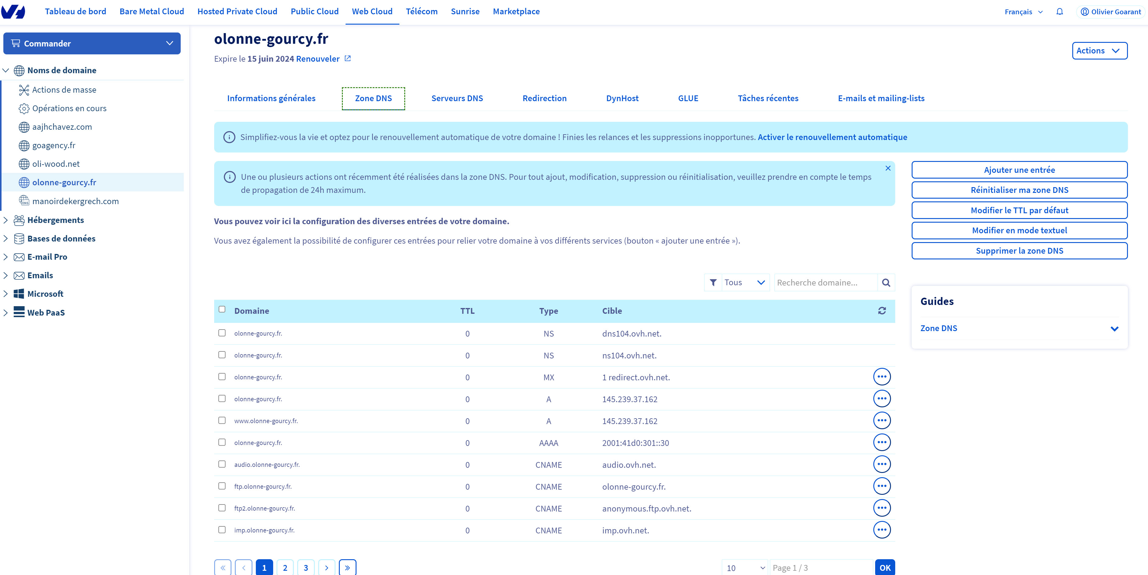Switch to the Serveurs DNS tab
Image resolution: width=1148 pixels, height=575 pixels.
[x=457, y=98]
